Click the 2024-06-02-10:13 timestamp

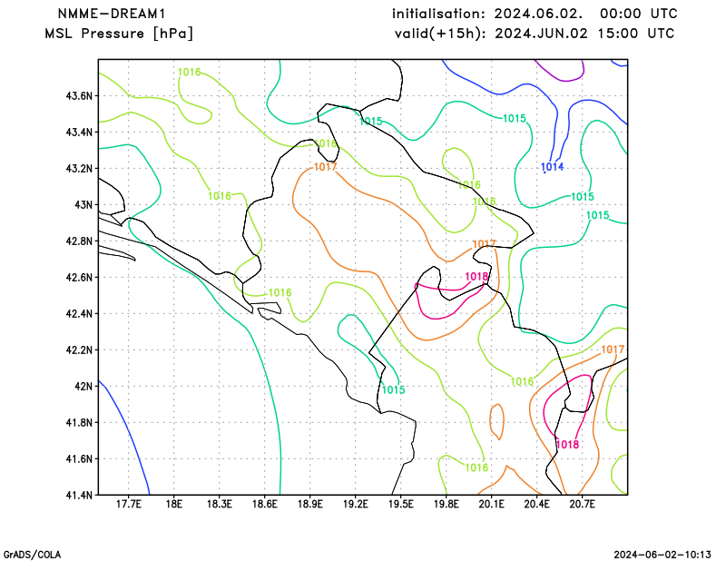662,555
